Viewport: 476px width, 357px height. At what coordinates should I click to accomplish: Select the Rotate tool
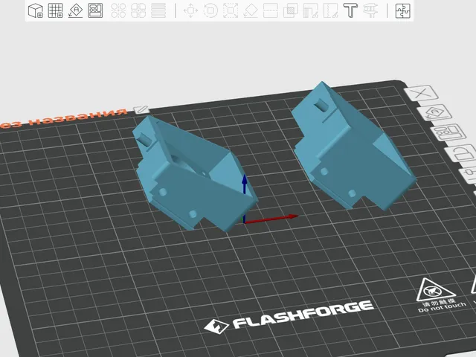[210, 10]
